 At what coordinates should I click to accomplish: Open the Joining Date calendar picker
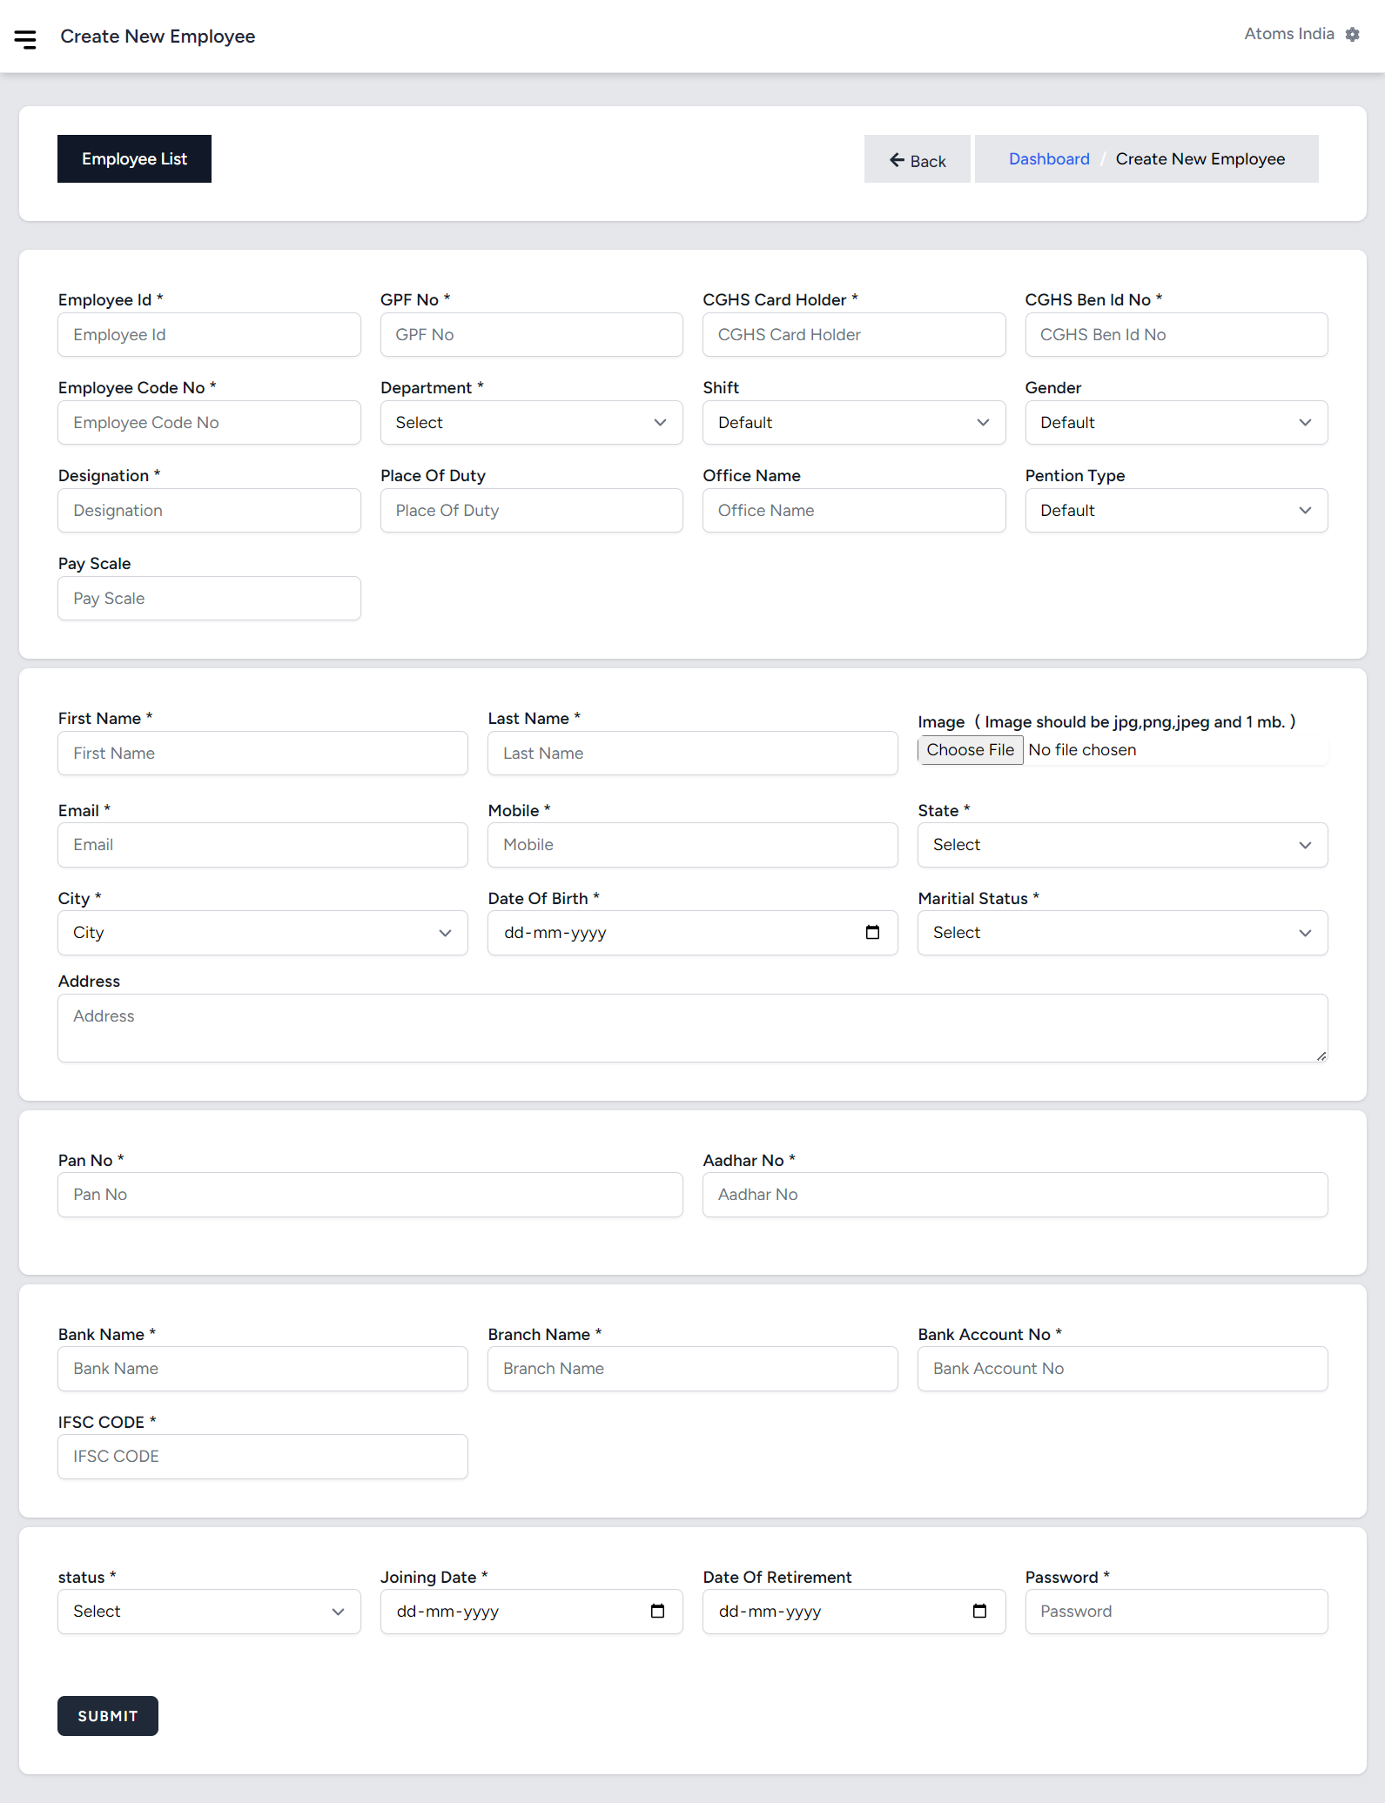657,1612
